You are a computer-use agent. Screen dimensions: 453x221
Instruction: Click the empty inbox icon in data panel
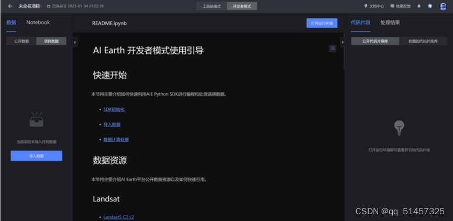[x=37, y=120]
